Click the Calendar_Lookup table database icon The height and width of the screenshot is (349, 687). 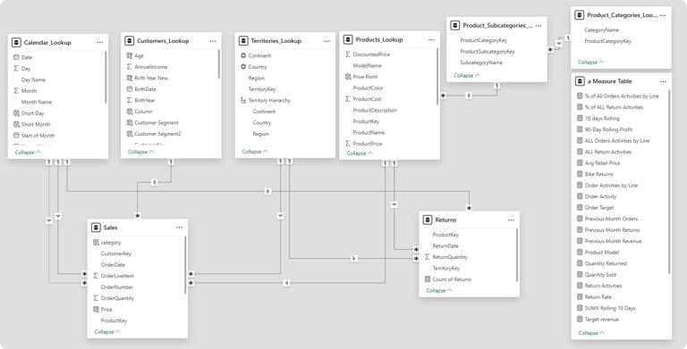pyautogui.click(x=16, y=43)
